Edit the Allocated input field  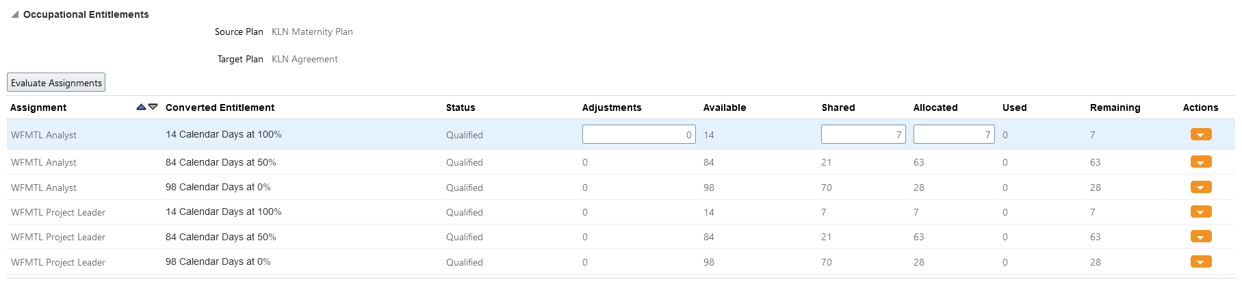click(953, 135)
